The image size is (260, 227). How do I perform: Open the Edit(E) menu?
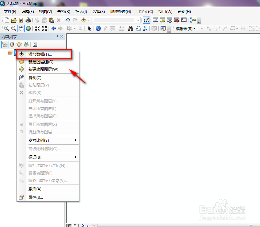point(28,12)
